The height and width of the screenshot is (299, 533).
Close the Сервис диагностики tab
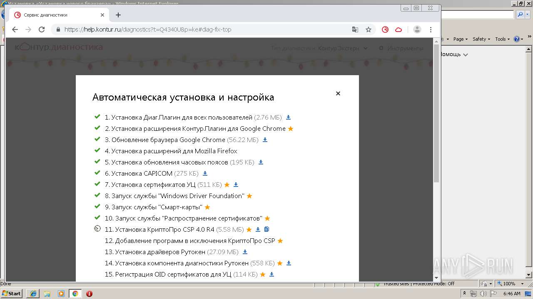pyautogui.click(x=102, y=15)
